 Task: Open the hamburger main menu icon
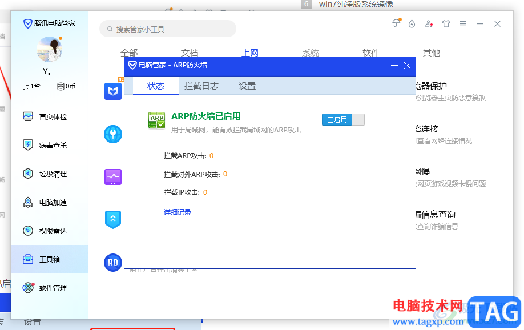pos(463,24)
